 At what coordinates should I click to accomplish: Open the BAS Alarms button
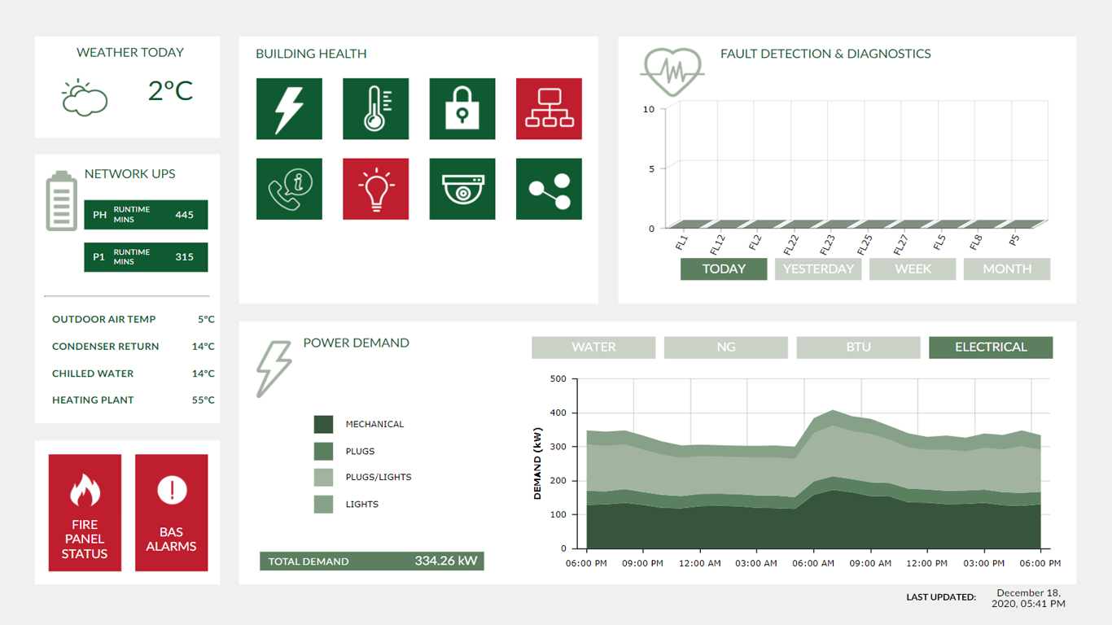[x=171, y=513]
